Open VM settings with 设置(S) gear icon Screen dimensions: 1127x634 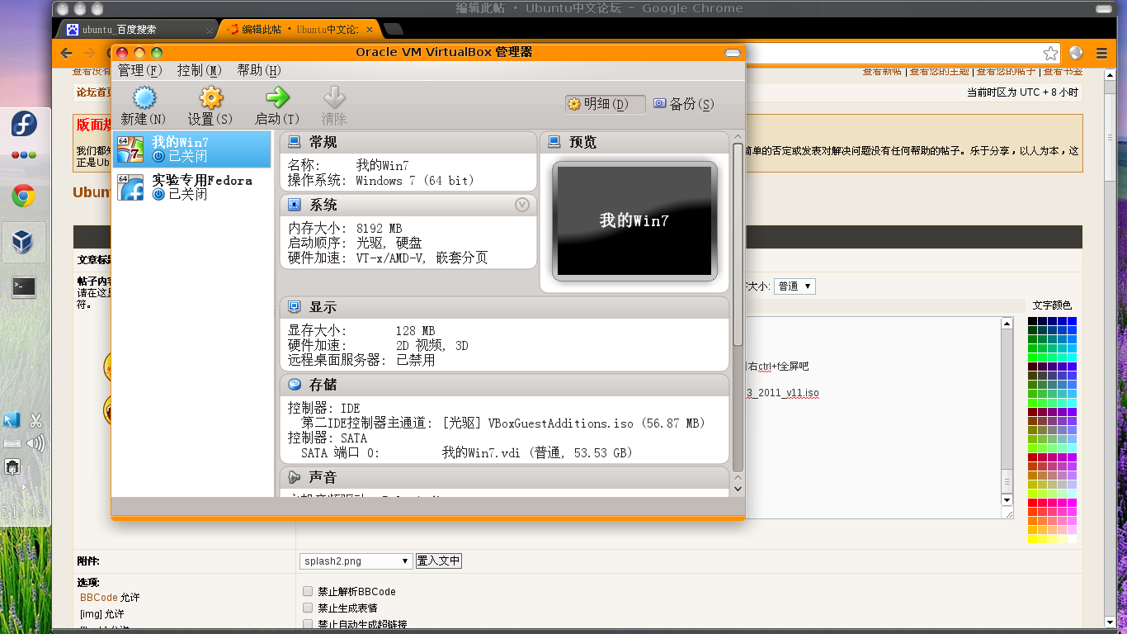pyautogui.click(x=211, y=98)
